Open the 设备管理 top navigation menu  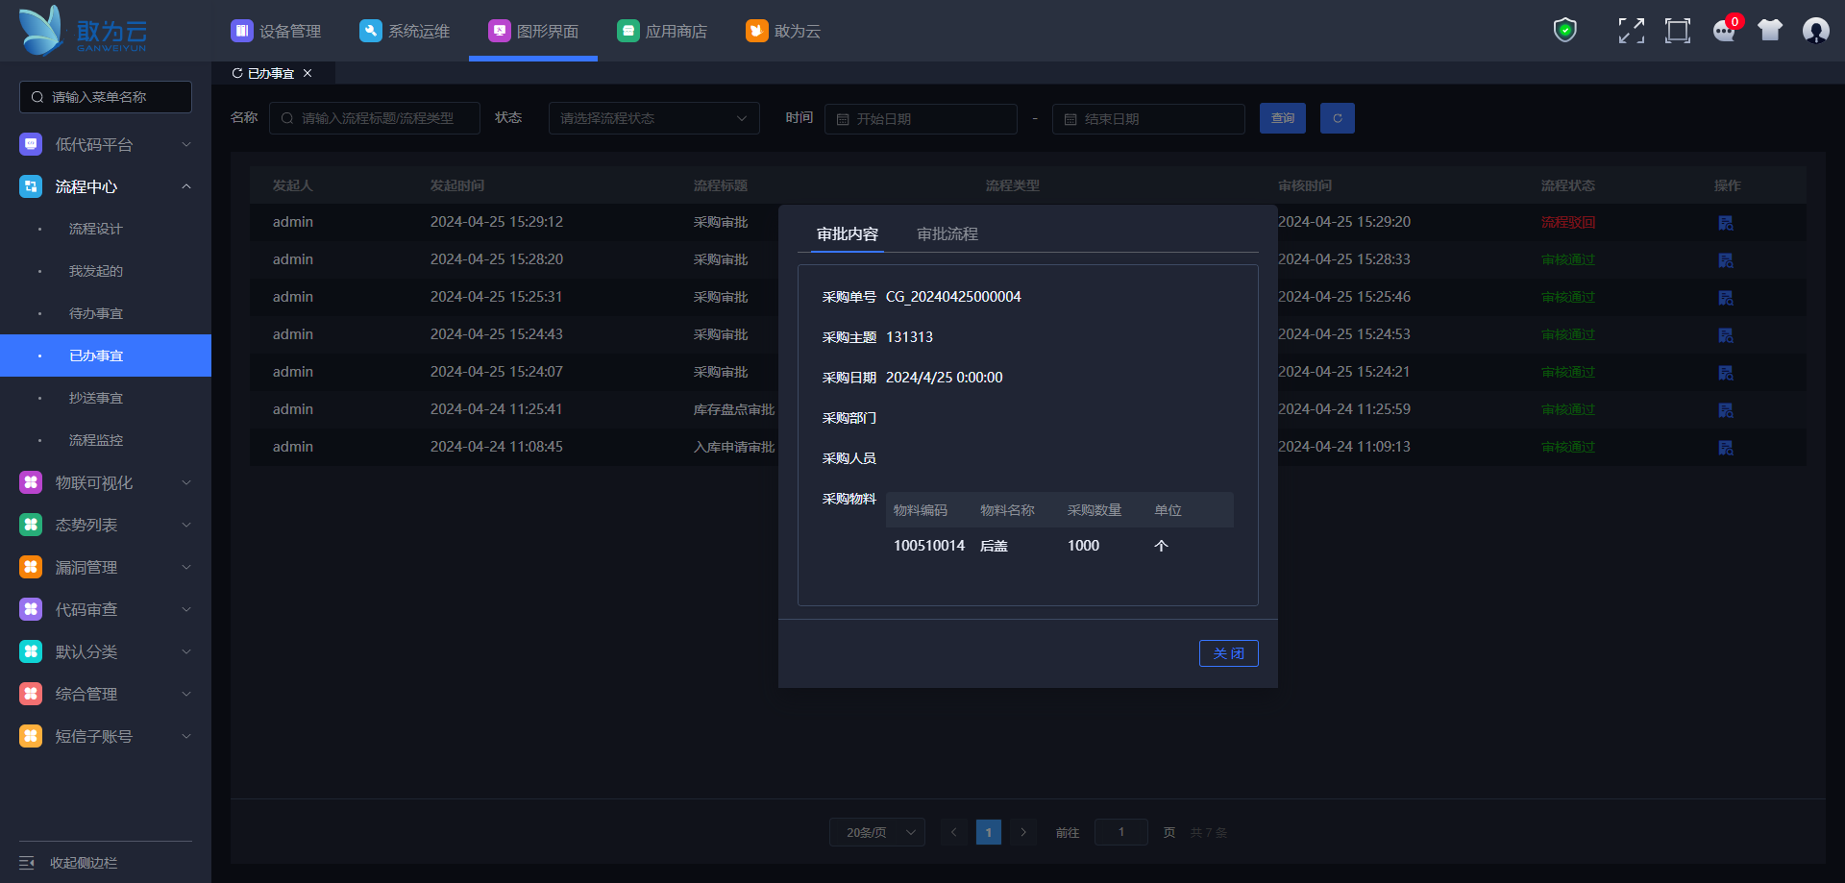pyautogui.click(x=277, y=31)
